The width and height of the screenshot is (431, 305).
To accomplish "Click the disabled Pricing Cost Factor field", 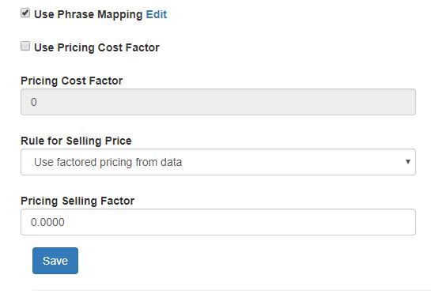I will [x=218, y=102].
